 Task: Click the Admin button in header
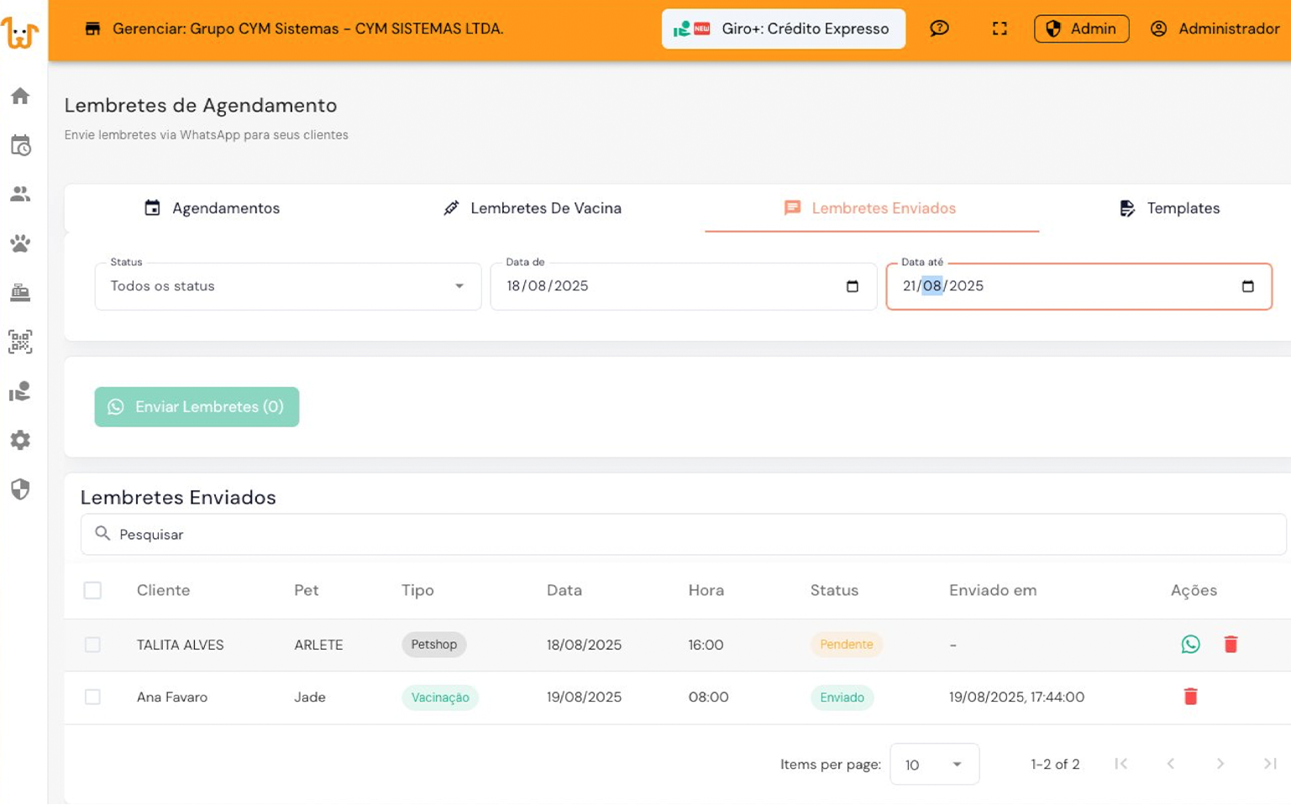click(x=1081, y=29)
